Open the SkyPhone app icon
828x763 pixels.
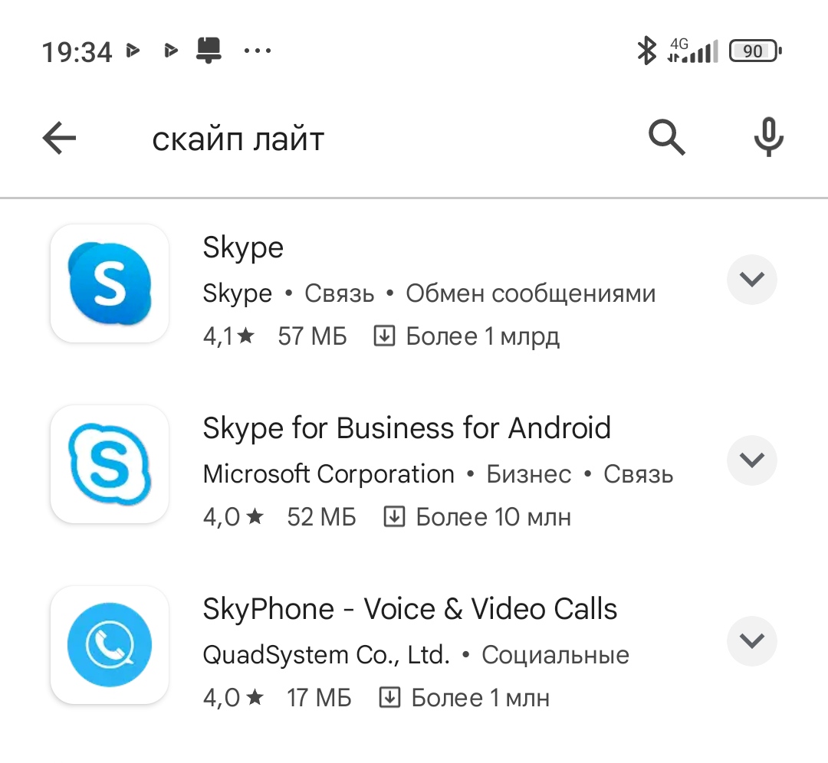(x=109, y=644)
